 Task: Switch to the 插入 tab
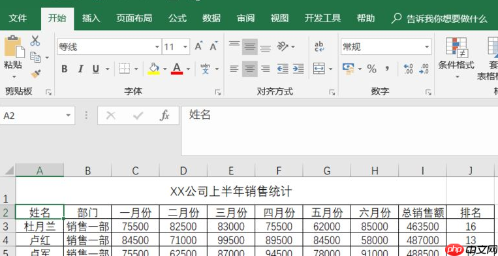tap(91, 18)
